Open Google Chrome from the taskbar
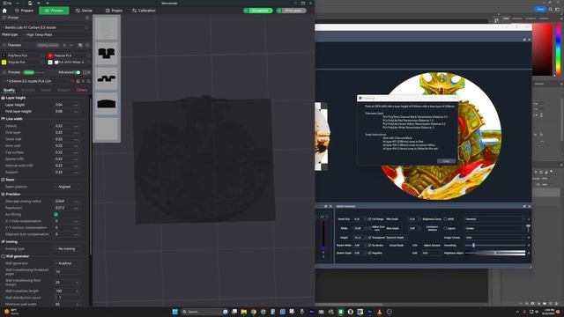 (x=254, y=312)
